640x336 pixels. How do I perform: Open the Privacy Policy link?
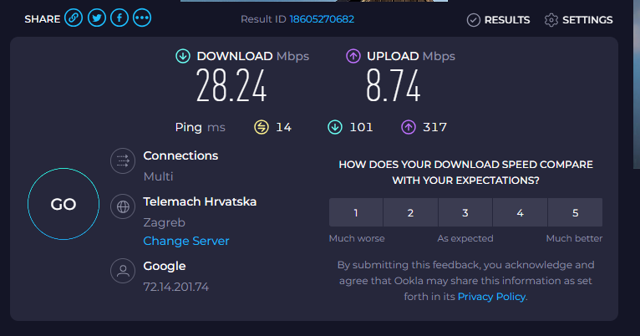click(x=491, y=297)
